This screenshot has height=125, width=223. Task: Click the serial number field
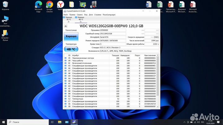pyautogui.click(x=113, y=34)
